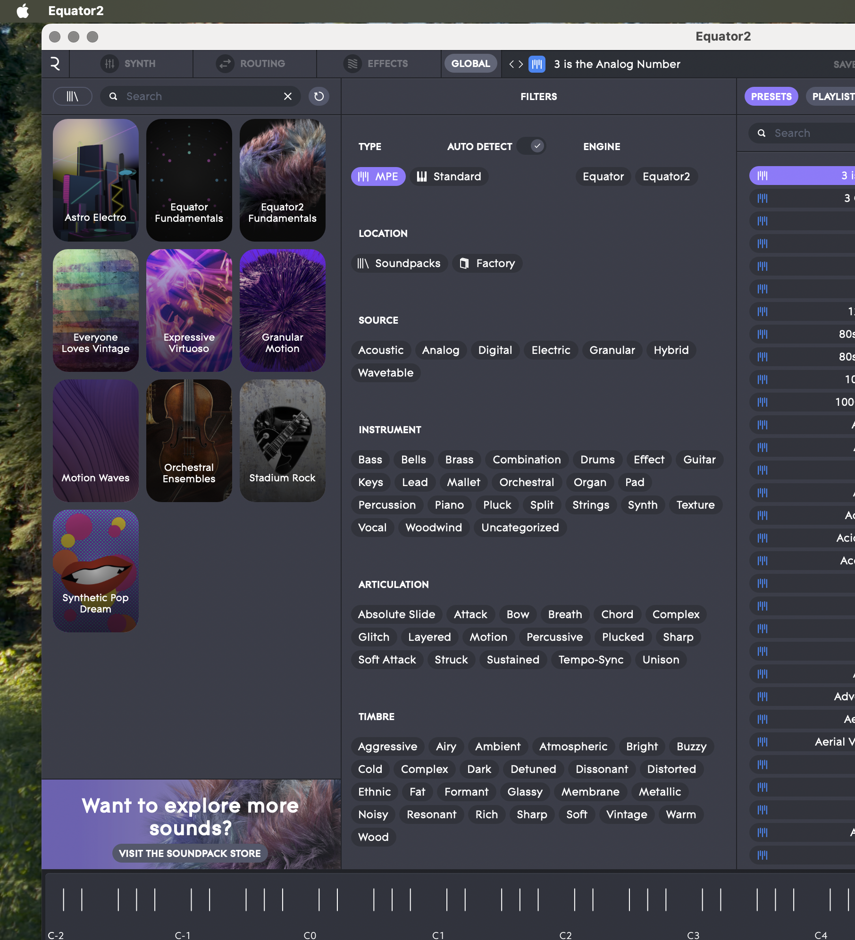855x940 pixels.
Task: Visit the Soundpack Store
Action: click(x=190, y=853)
